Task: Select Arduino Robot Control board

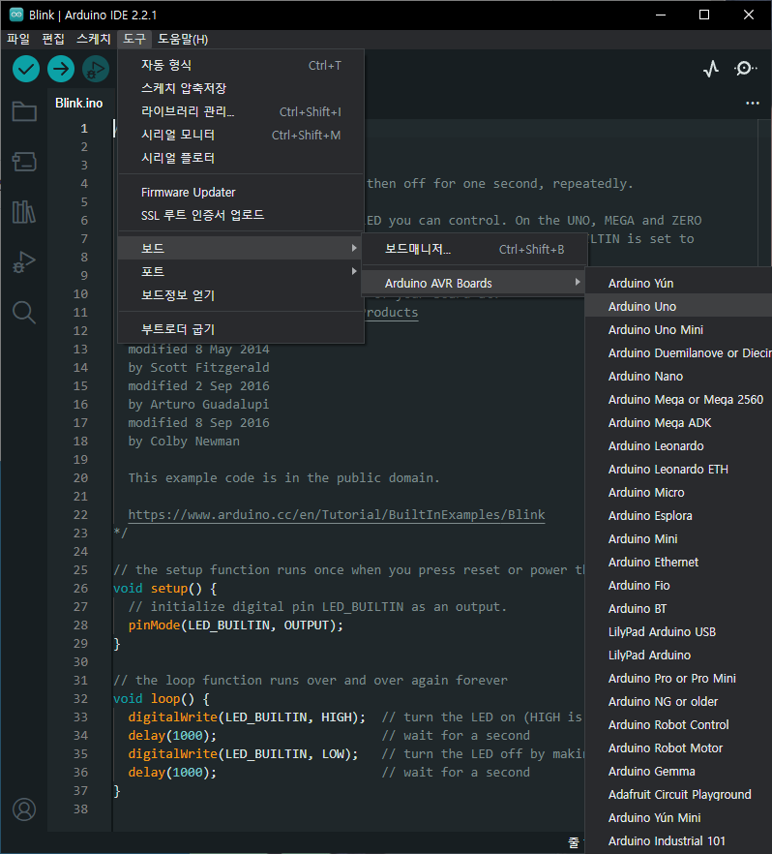Action: tap(678, 725)
